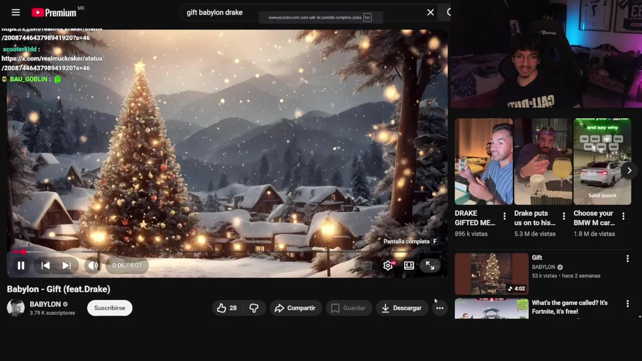Skip to the previous video
Image resolution: width=642 pixels, height=361 pixels.
click(45, 265)
